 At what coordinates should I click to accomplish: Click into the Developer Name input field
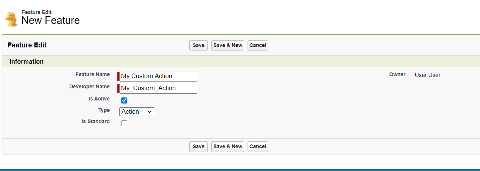click(x=158, y=88)
